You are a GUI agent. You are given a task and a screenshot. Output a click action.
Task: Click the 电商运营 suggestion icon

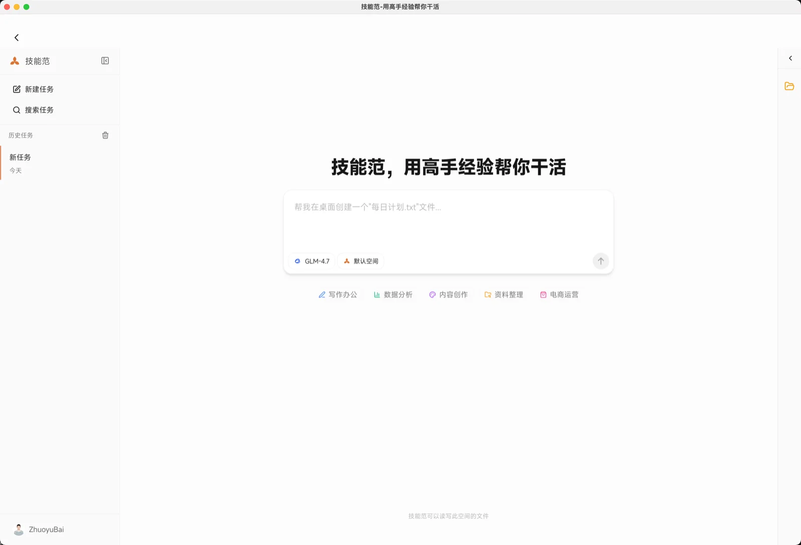(543, 295)
